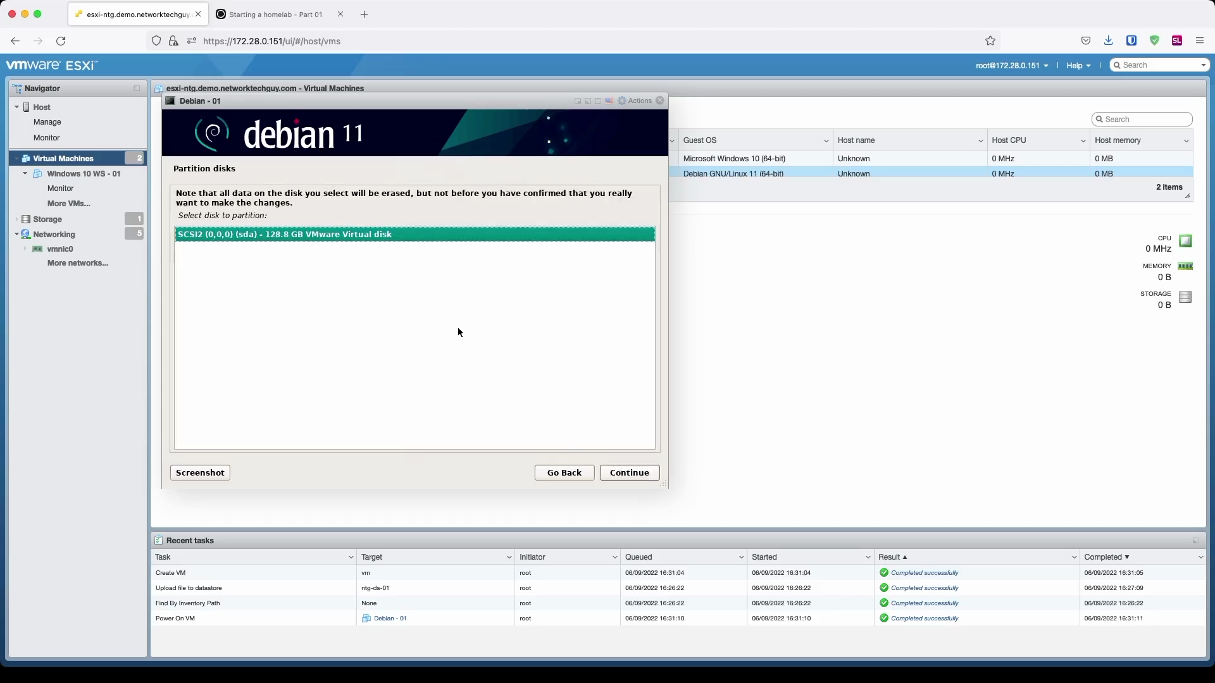Open the Guest OS column dropdown
This screenshot has width=1215, height=683.
[x=826, y=141]
